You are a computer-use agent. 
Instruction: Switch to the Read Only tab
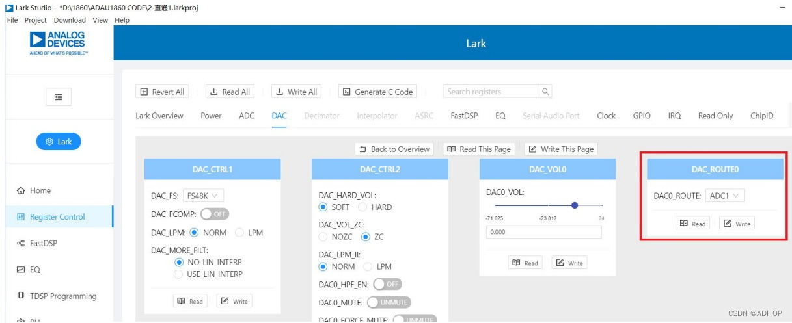[715, 116]
